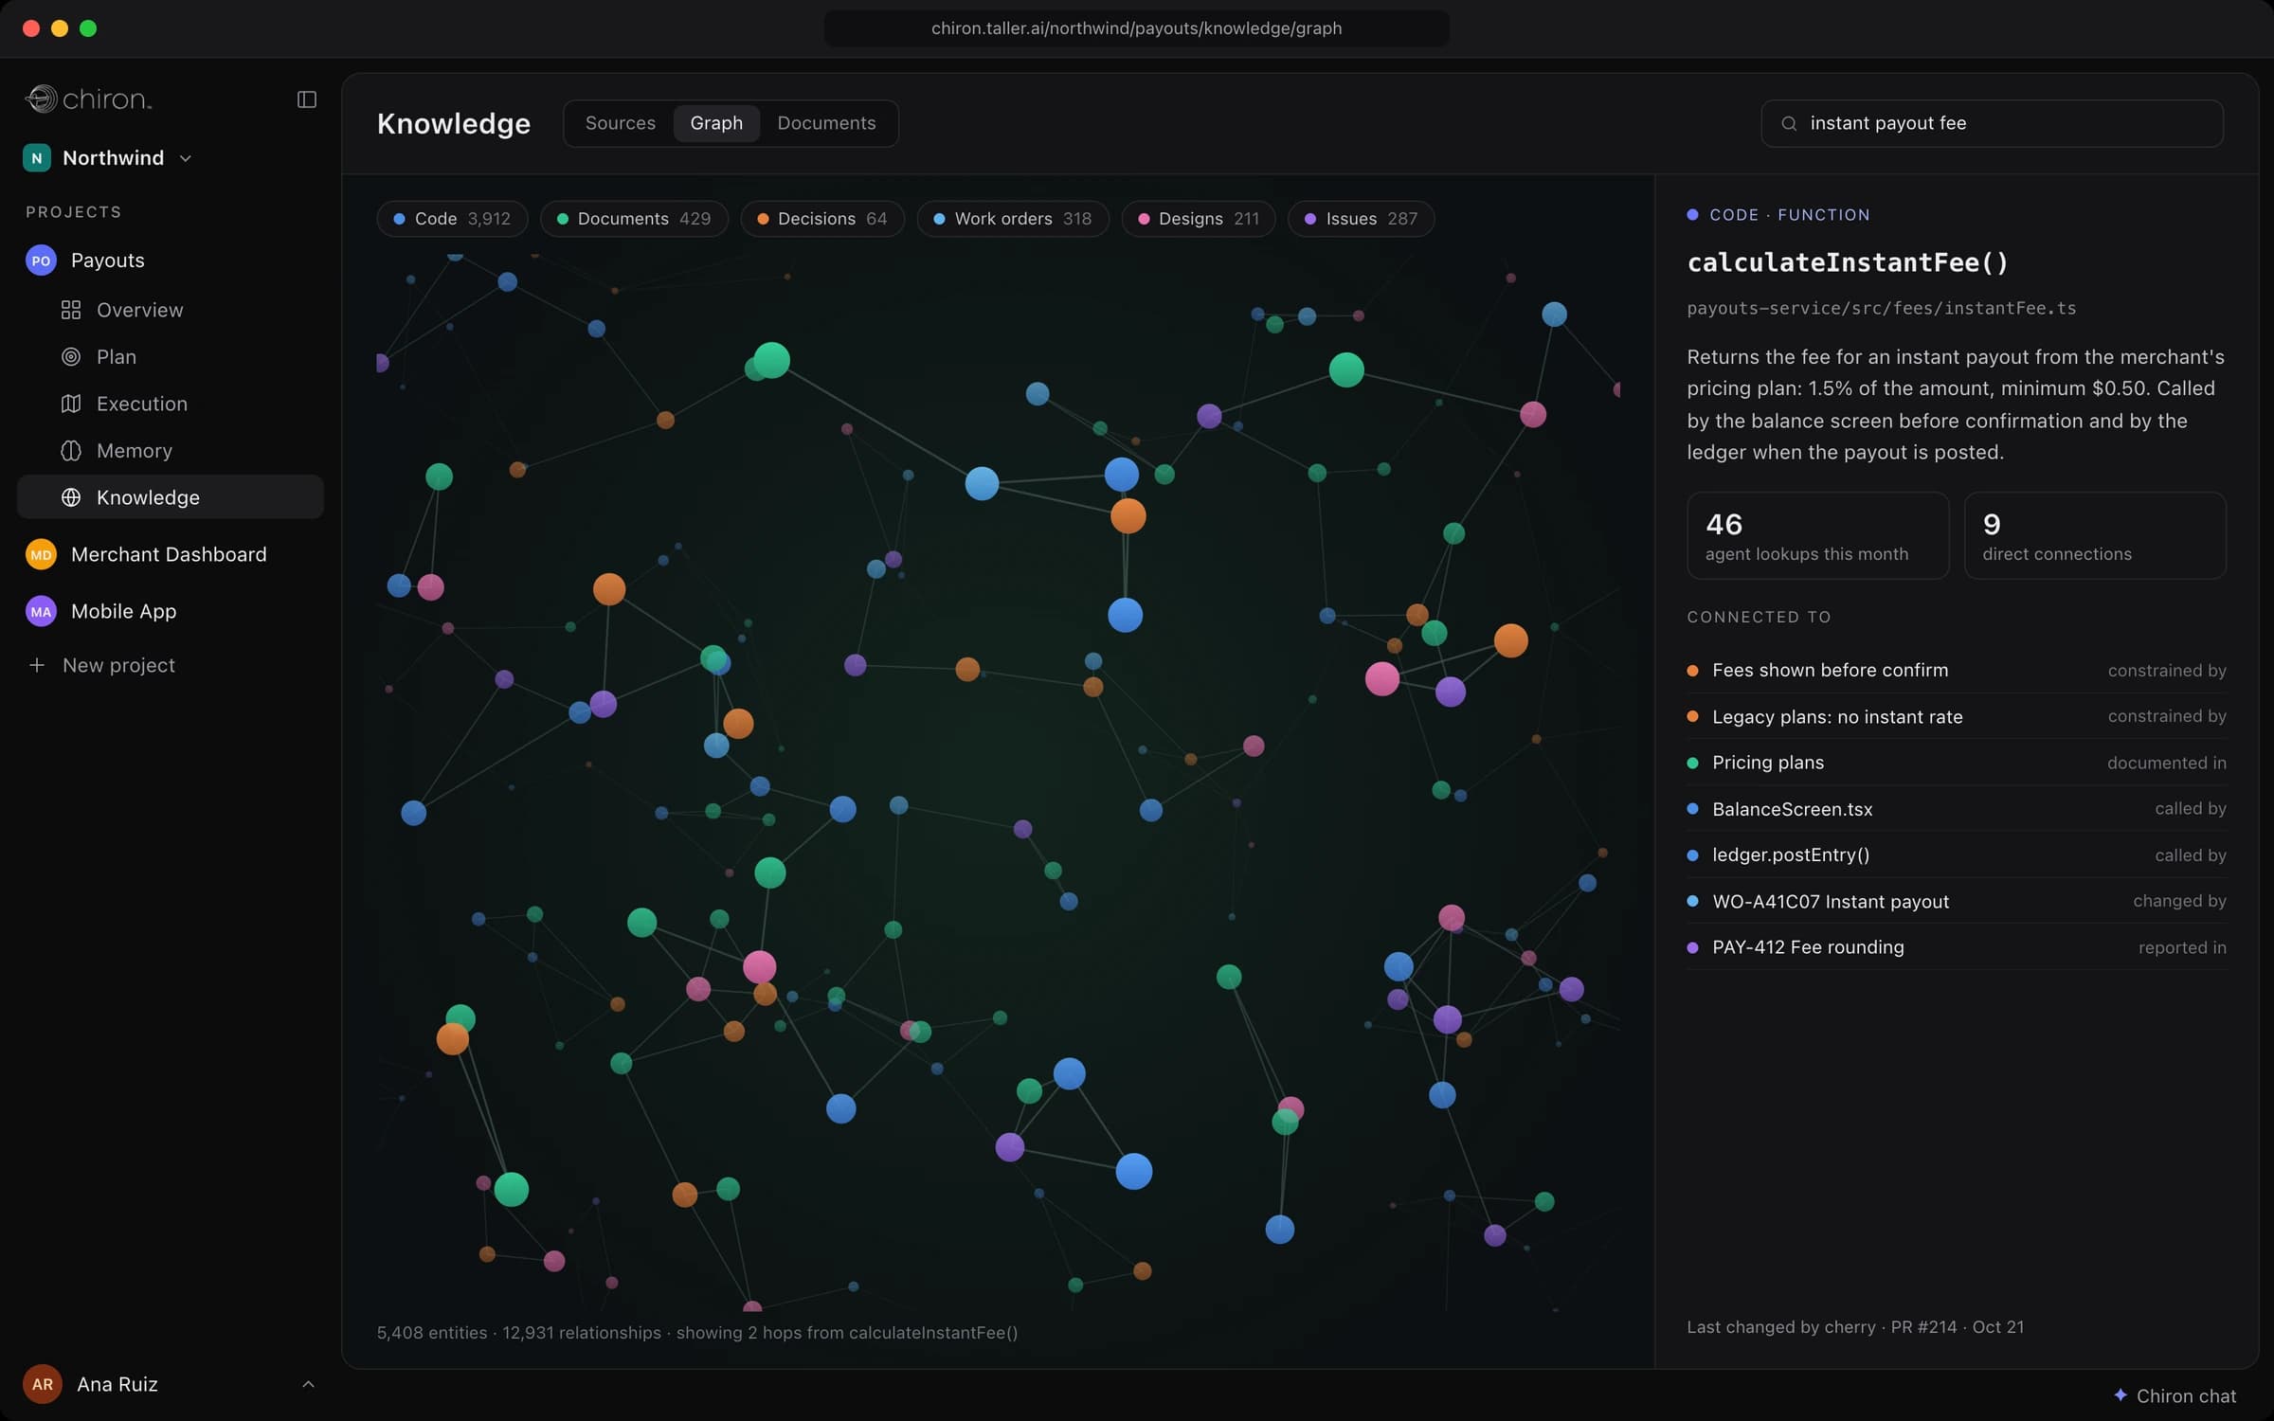
Task: Toggle the Issues 287 filter chip
Action: [1361, 219]
